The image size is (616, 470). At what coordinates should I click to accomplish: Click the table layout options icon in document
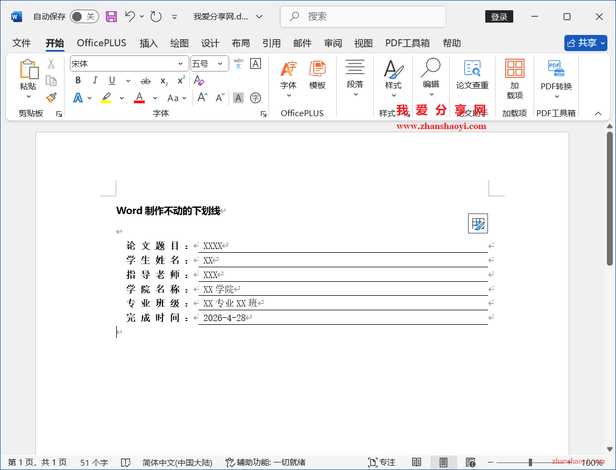pyautogui.click(x=478, y=223)
